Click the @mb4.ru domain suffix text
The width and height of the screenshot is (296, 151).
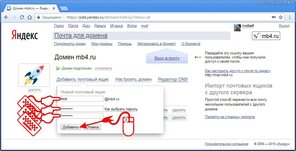pos(112,99)
